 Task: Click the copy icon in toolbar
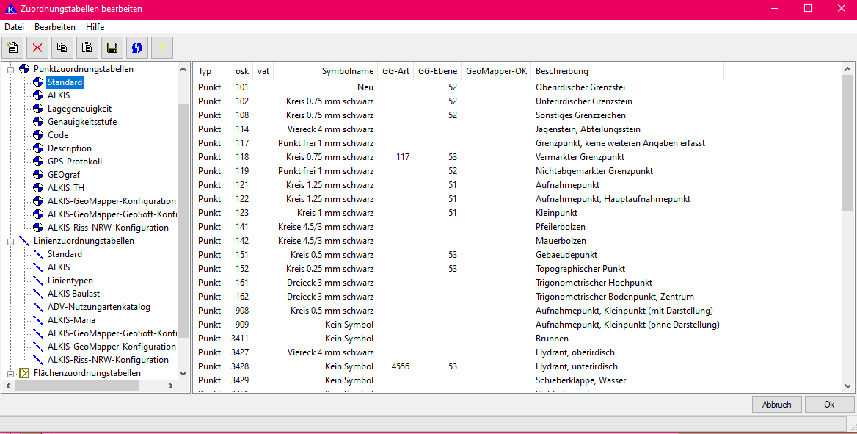click(x=62, y=48)
